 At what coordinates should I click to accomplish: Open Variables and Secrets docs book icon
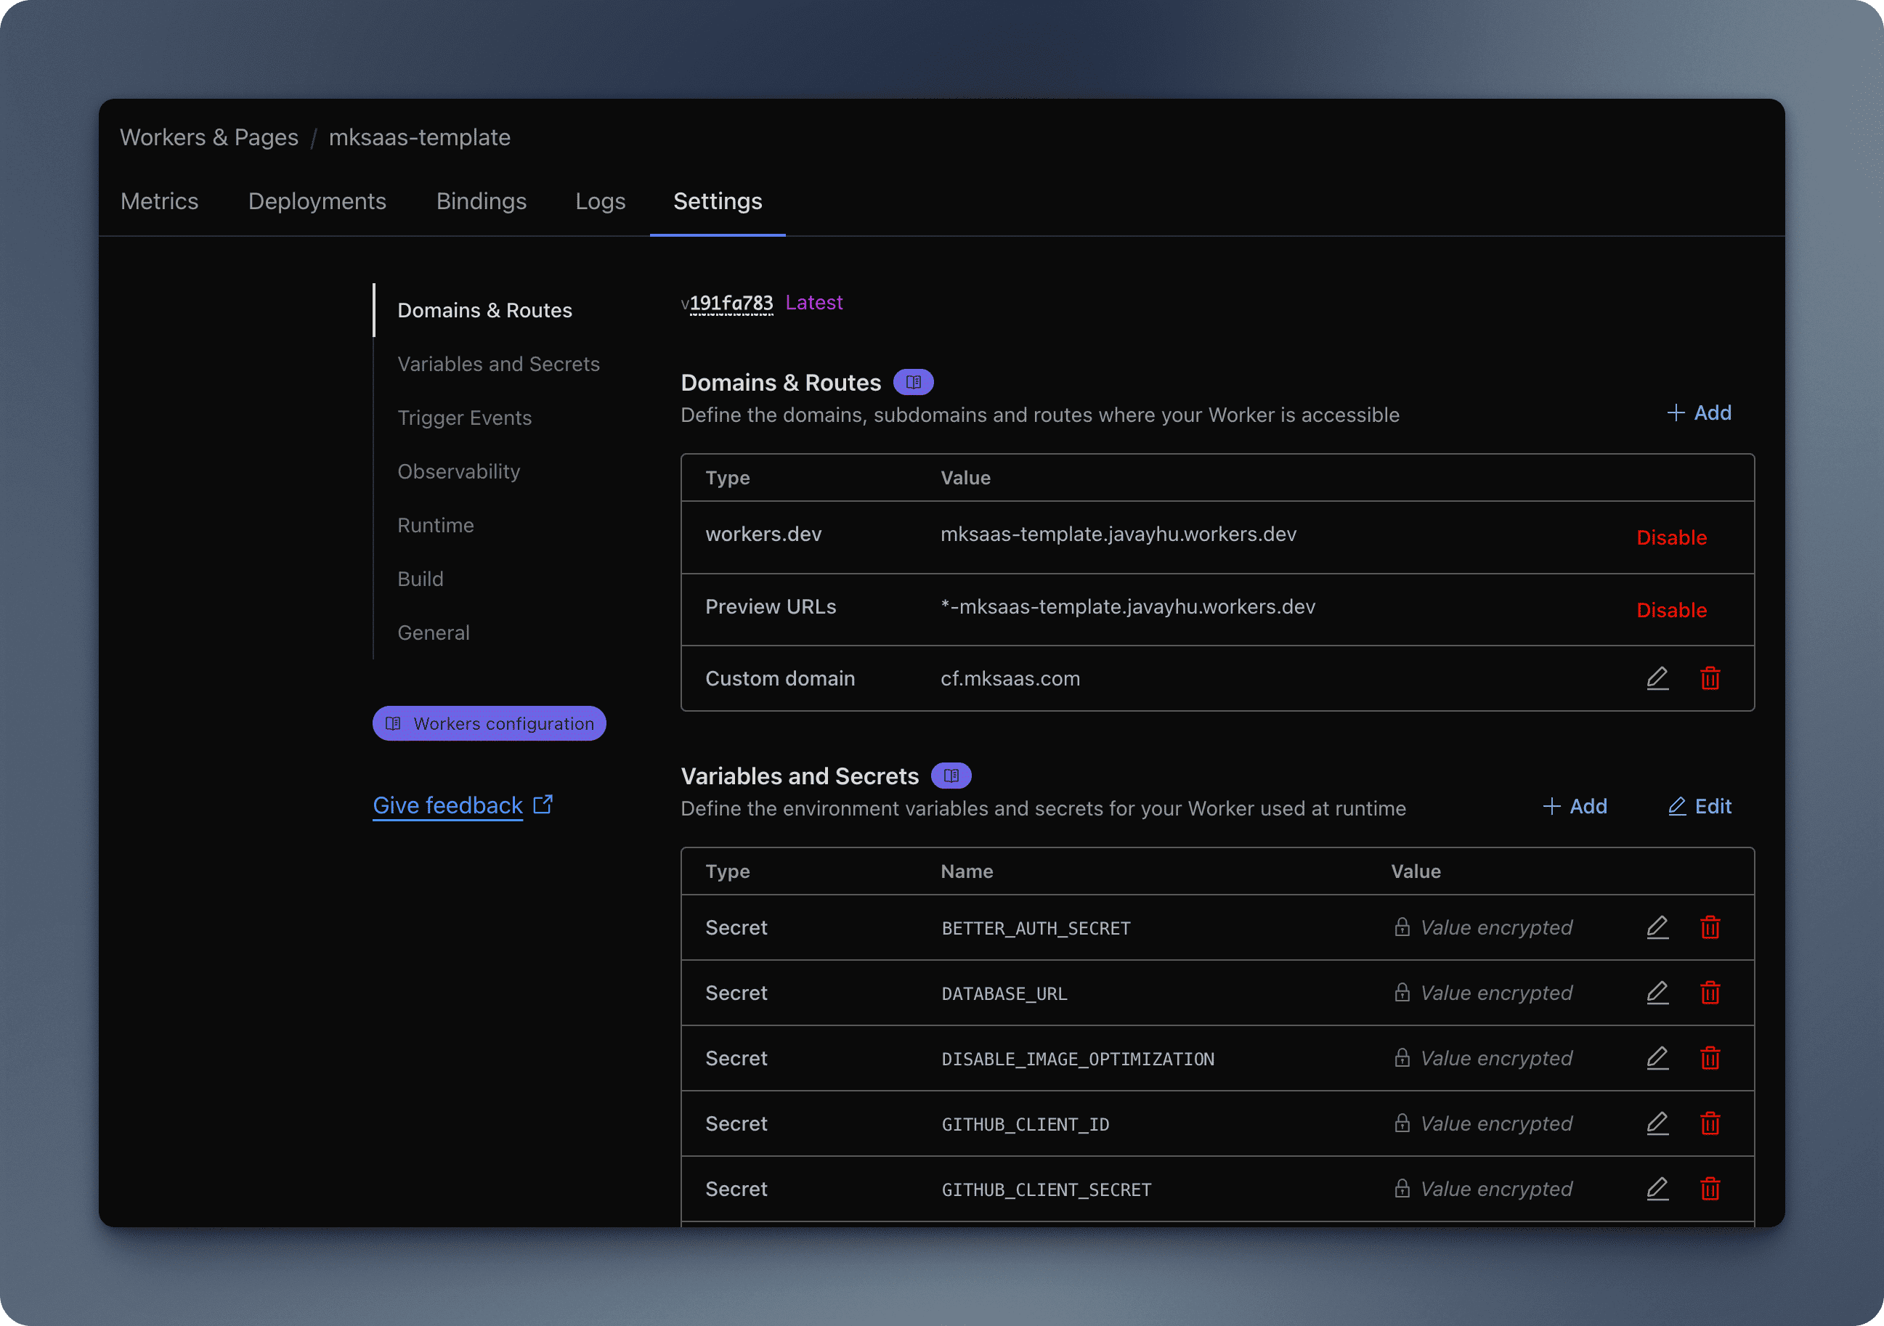tap(950, 776)
